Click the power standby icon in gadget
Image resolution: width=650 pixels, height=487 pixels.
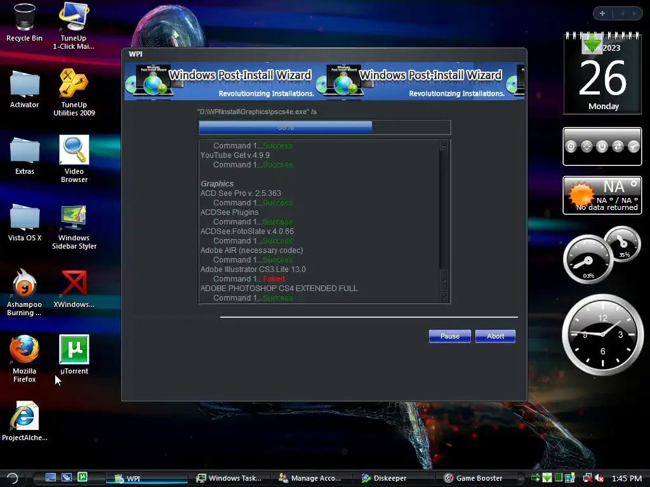[602, 146]
